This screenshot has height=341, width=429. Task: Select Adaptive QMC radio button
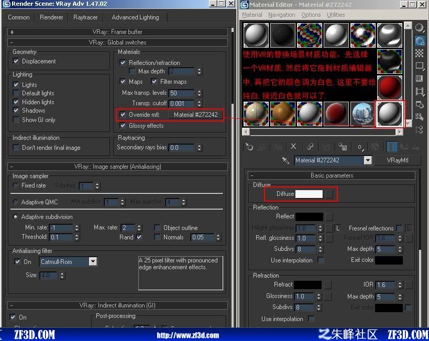pyautogui.click(x=16, y=202)
